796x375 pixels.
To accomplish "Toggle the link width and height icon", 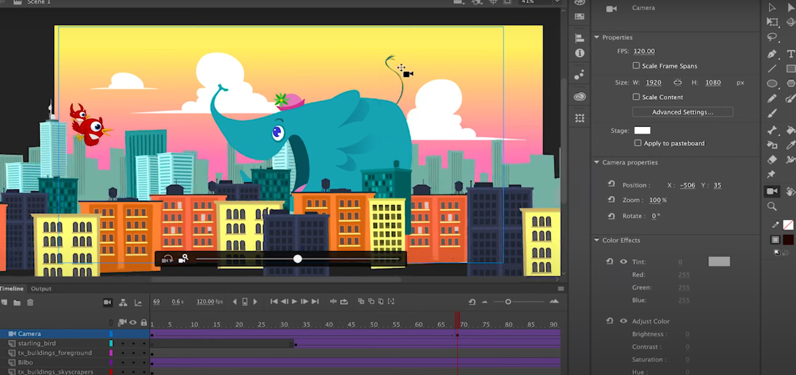I will (677, 82).
